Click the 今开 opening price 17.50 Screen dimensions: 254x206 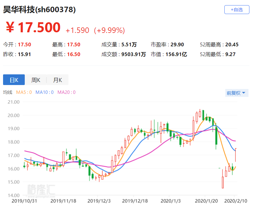click(24, 44)
